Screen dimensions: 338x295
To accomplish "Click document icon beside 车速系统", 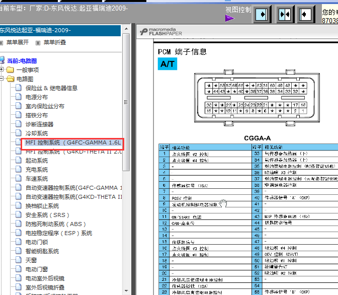I will [19, 178].
